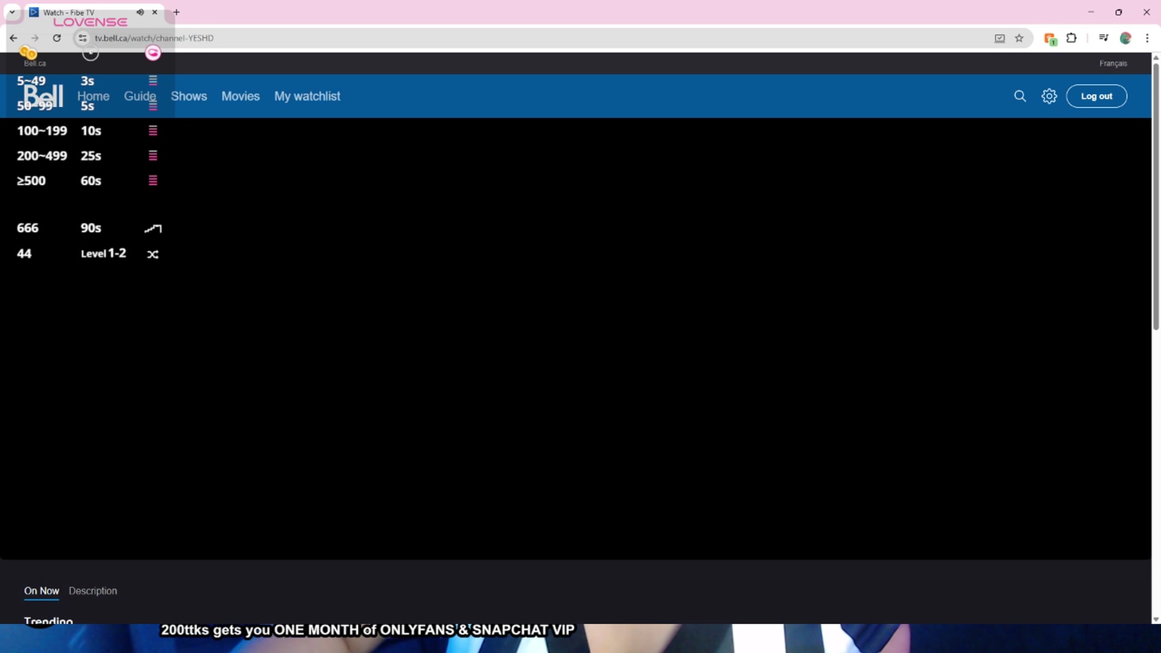1161x653 pixels.
Task: Close the Watch - Fibe TV tab
Action: click(x=155, y=12)
